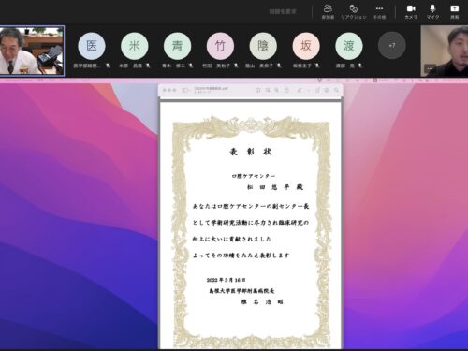The width and height of the screenshot is (468, 351).
Task: Open the reactions (リアクション) menu
Action: [354, 12]
